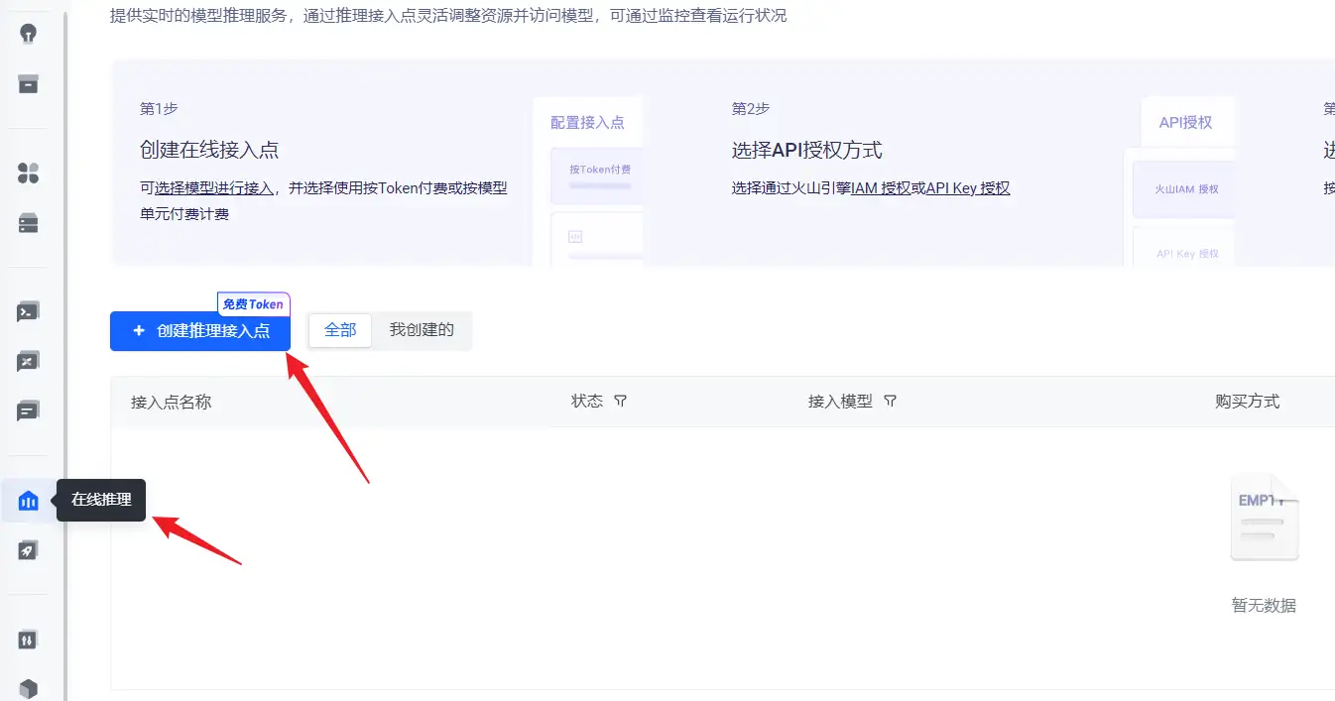1335x701 pixels.
Task: Open the 接入模型 column filter
Action: [890, 402]
